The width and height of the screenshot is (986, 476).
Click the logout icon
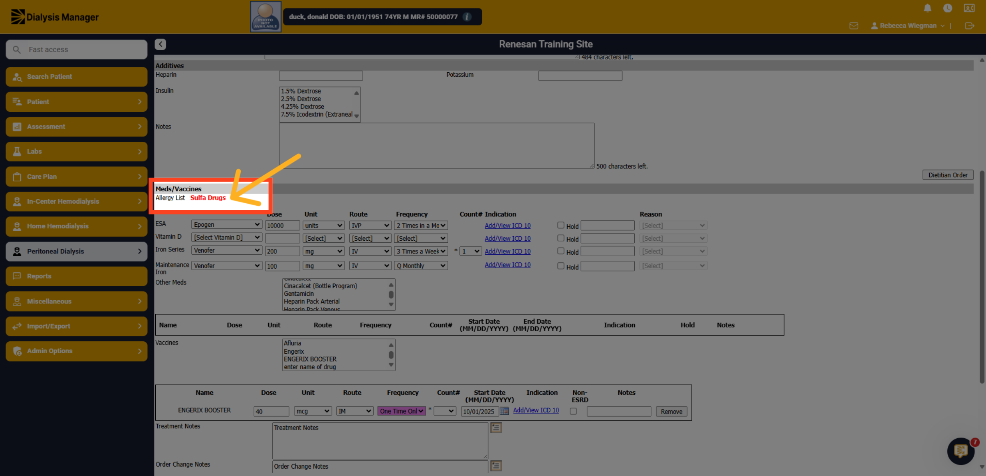tap(970, 25)
